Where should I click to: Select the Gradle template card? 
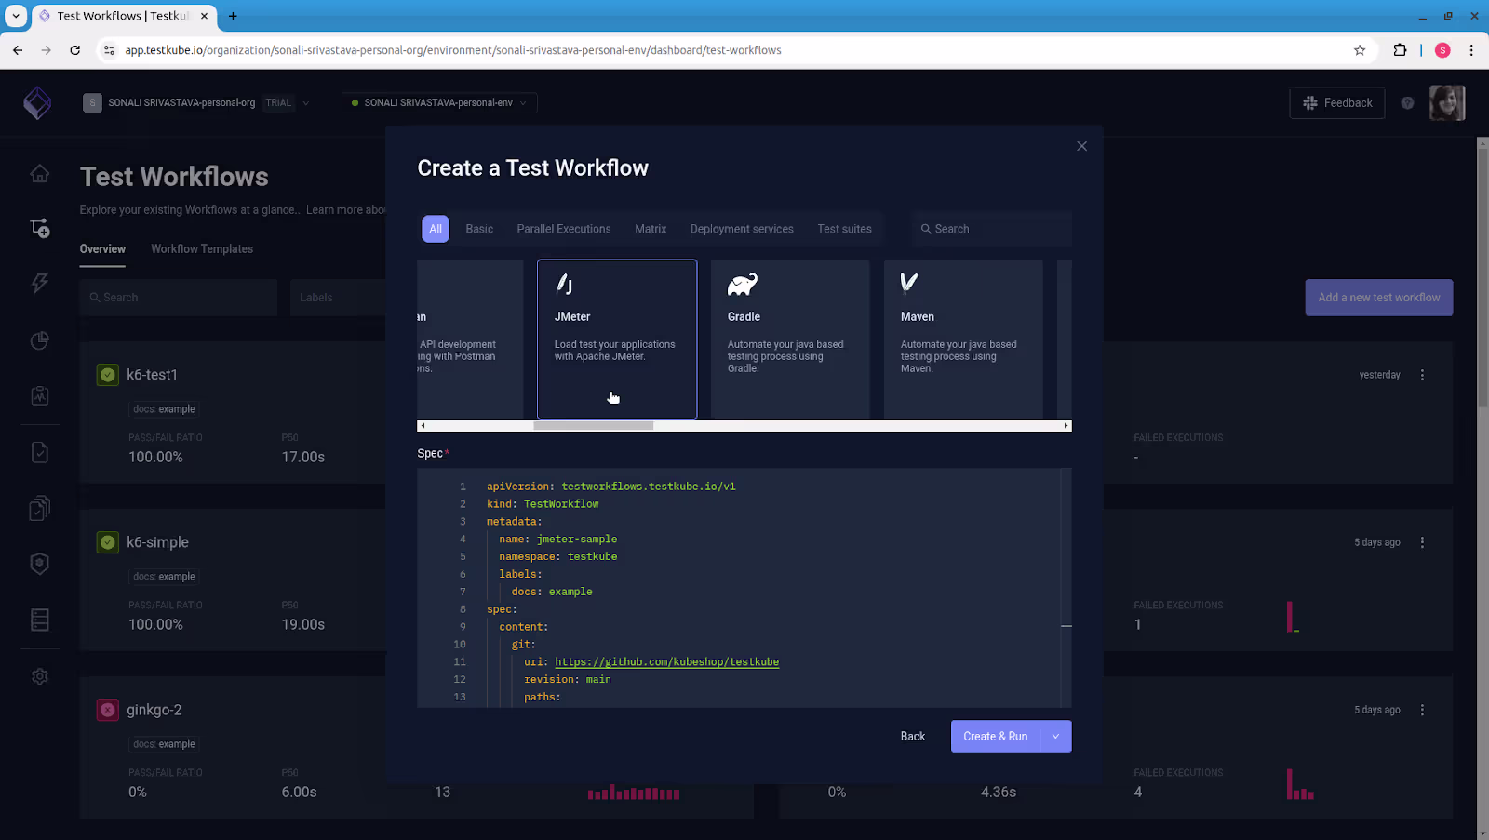[790, 339]
